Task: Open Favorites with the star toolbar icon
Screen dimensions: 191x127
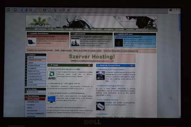Action: click(40, 10)
